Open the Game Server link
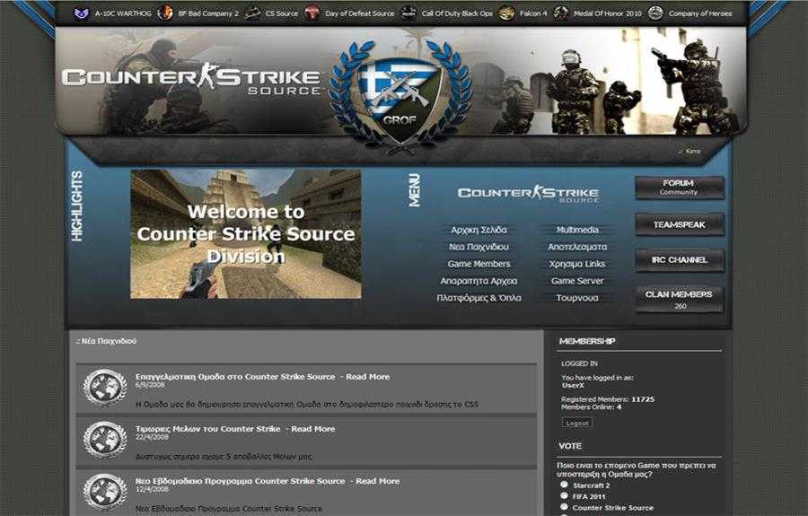 (x=577, y=281)
